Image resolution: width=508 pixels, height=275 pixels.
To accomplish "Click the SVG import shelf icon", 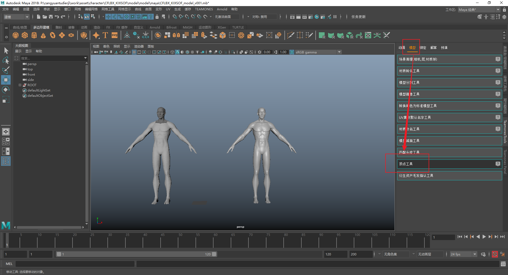I will click(x=115, y=35).
